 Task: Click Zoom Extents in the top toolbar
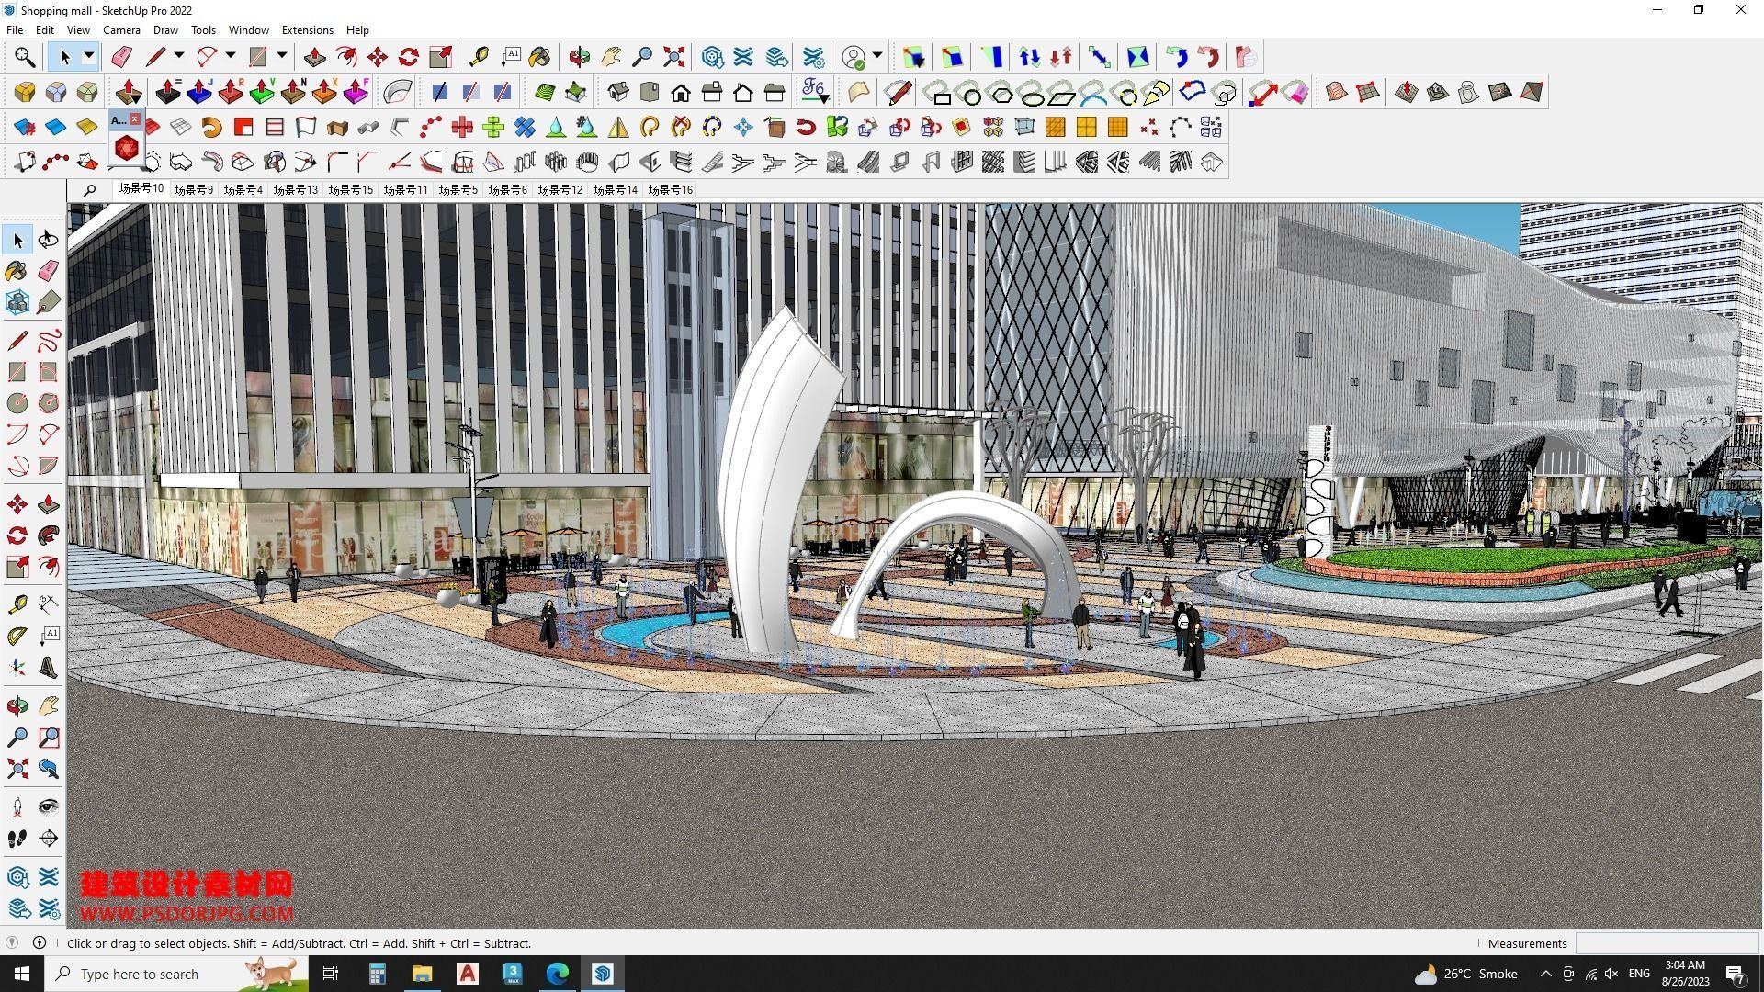673,57
